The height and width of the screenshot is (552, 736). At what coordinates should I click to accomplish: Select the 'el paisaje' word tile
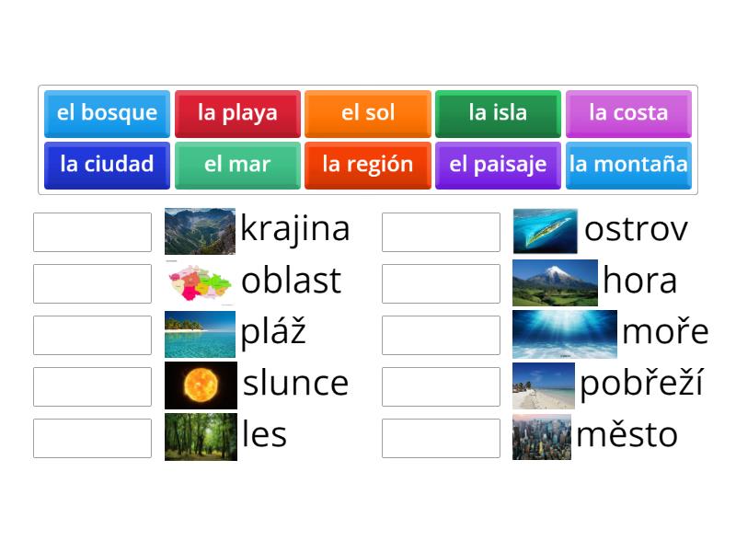(498, 166)
